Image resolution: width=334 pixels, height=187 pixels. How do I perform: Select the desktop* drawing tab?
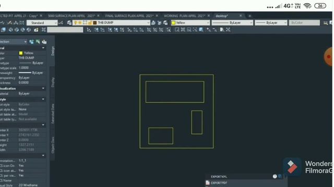tap(222, 16)
